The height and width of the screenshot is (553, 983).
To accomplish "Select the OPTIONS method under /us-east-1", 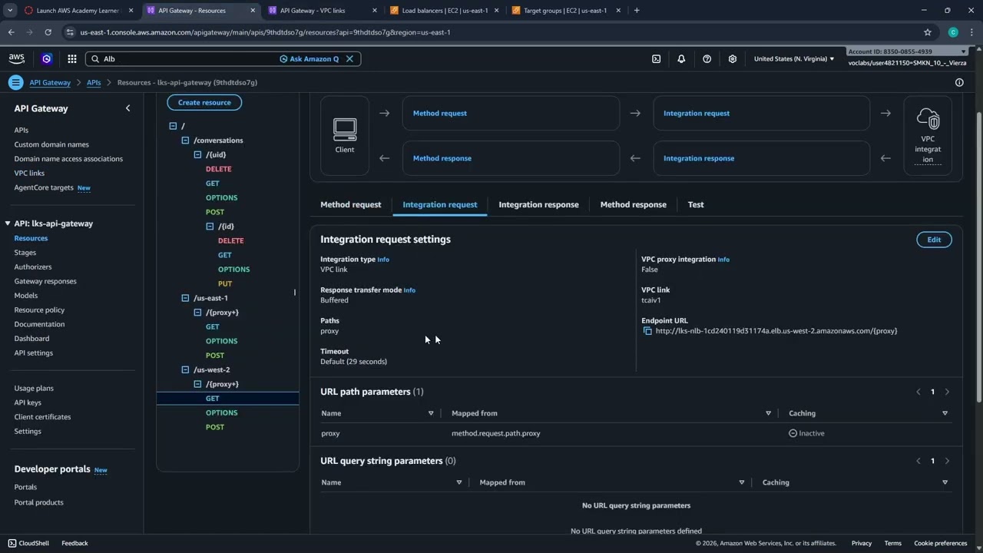I will point(222,341).
